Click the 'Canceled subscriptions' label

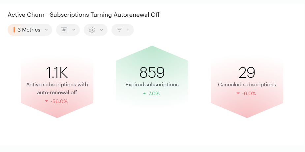247,85
